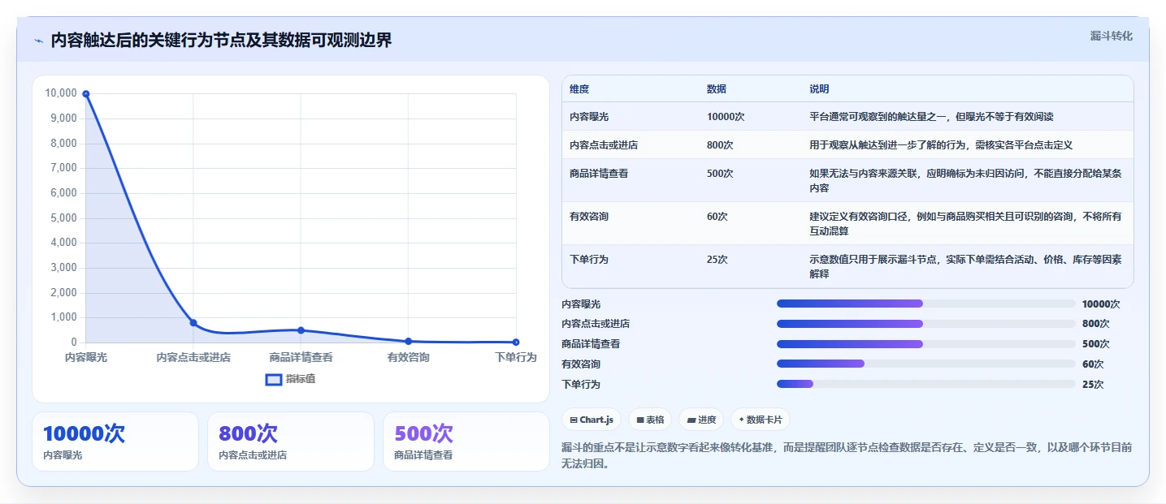The image size is (1166, 504).
Task: Click the chart data point for 有效咨询
Action: click(408, 342)
